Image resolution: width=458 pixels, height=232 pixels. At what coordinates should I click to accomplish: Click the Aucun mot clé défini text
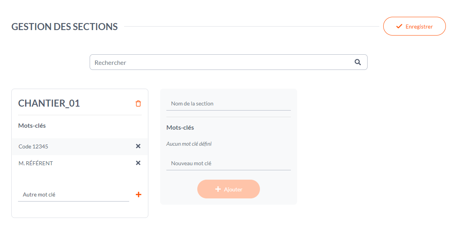coord(189,144)
